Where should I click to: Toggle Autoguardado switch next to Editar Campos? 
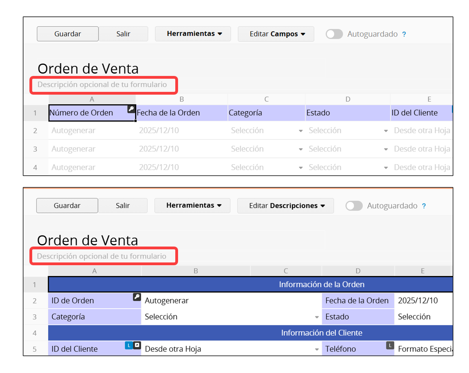coord(334,34)
